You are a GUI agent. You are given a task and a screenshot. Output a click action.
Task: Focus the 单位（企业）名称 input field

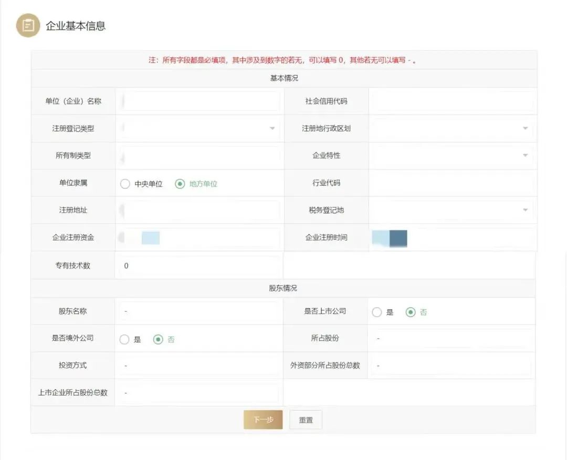coord(199,101)
